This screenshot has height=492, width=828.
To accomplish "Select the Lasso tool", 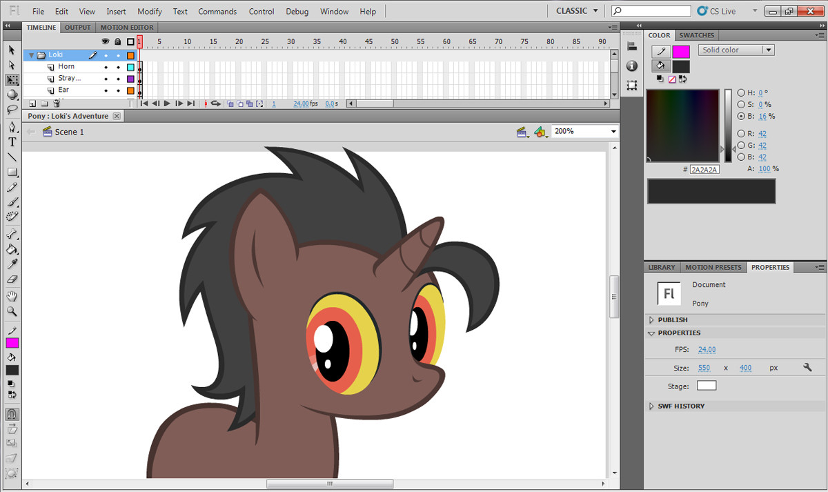I will click(x=12, y=109).
